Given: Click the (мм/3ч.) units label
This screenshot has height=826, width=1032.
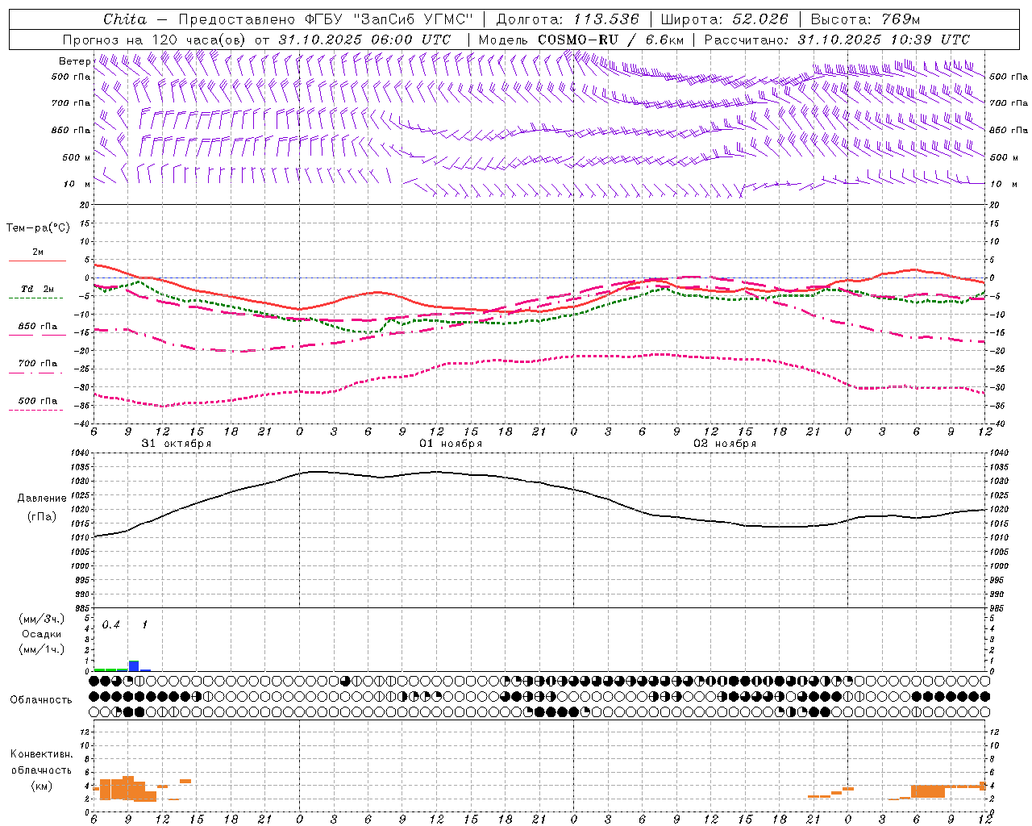Looking at the screenshot, I should coord(41,619).
